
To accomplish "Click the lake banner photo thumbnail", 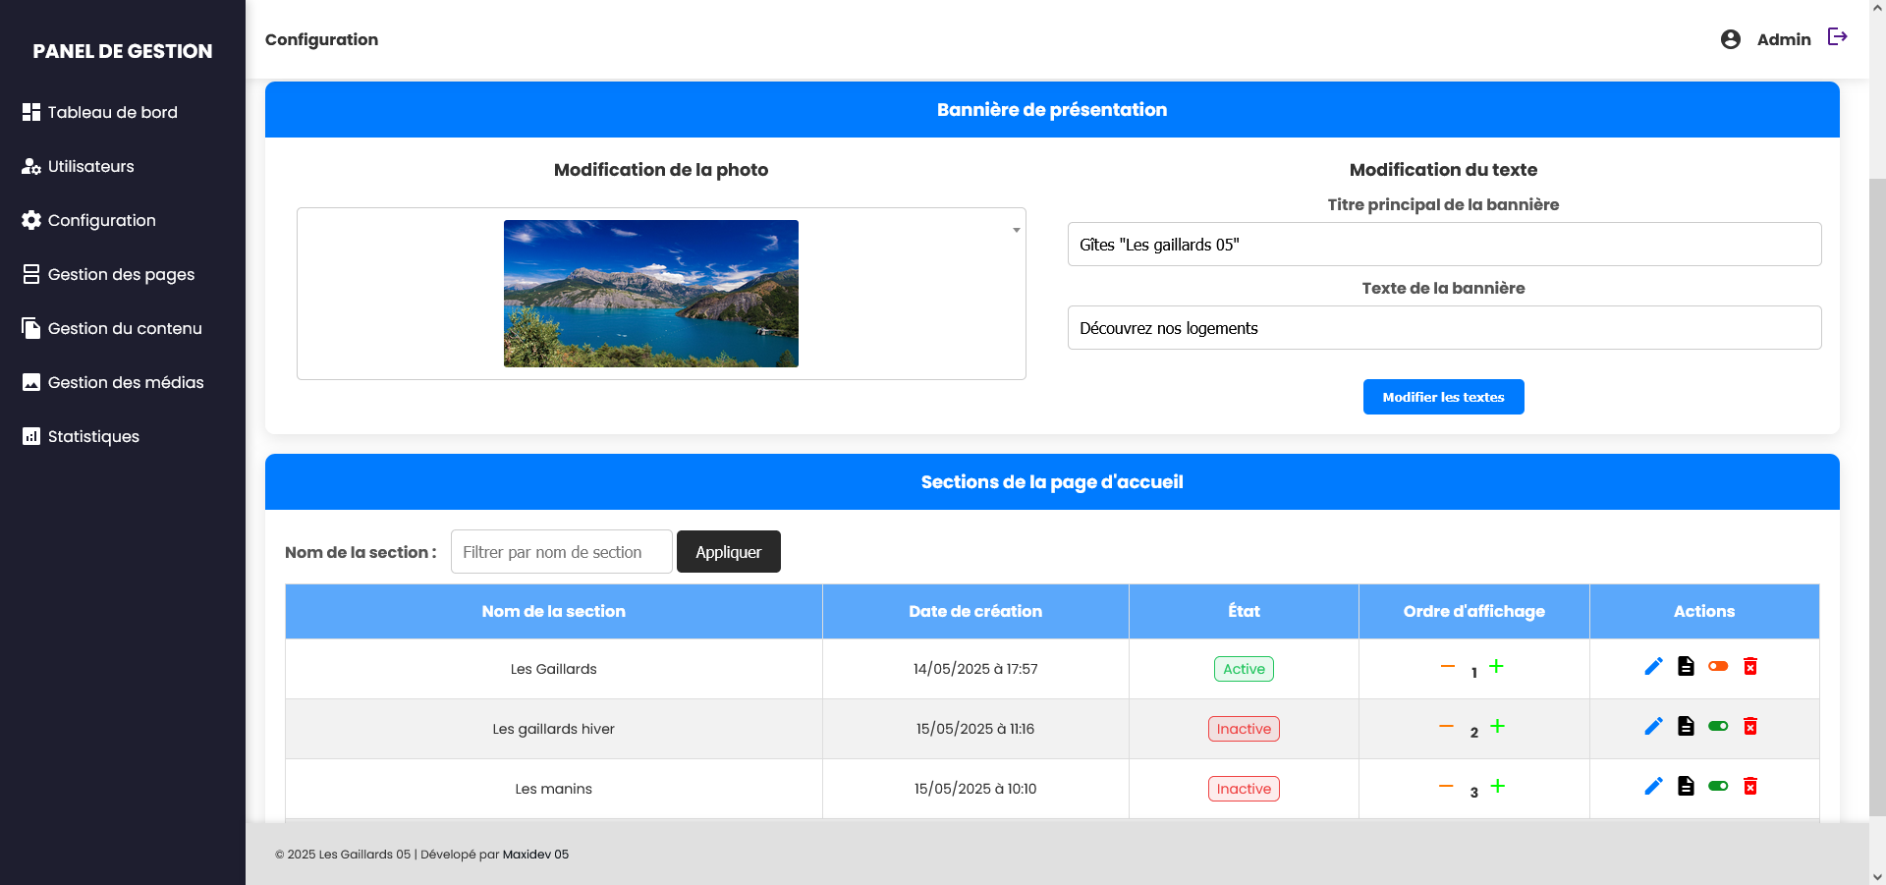I will [x=651, y=294].
